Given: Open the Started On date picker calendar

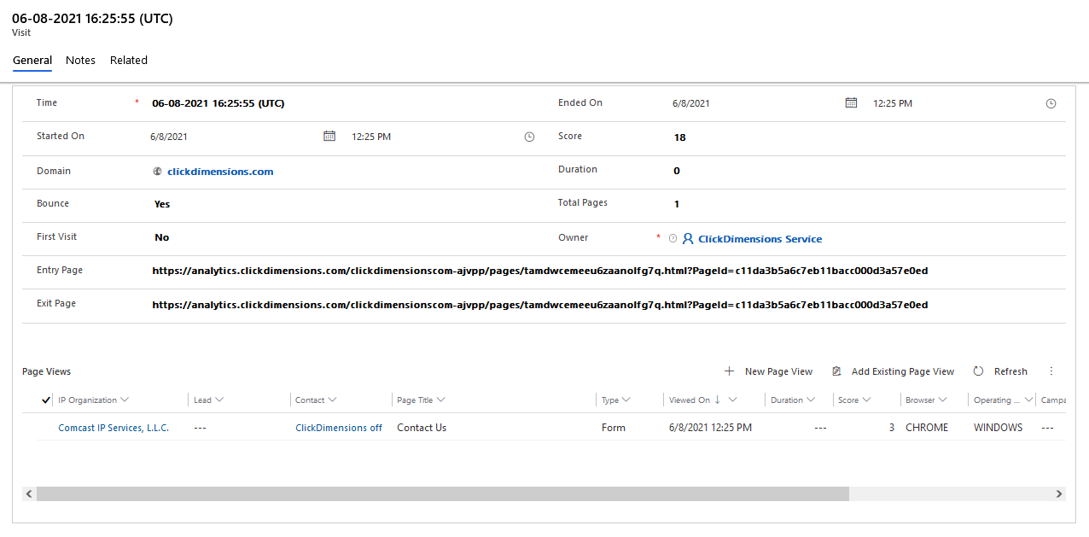Looking at the screenshot, I should (x=329, y=136).
